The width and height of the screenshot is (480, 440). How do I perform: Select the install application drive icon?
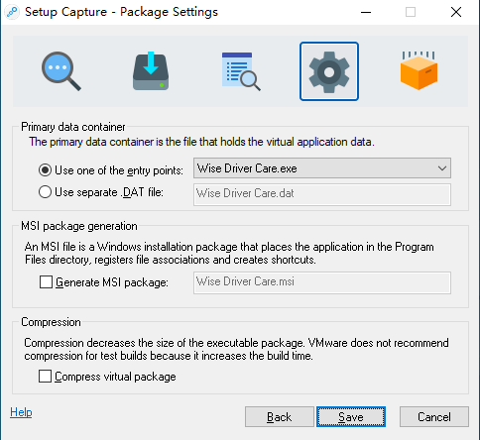[151, 70]
